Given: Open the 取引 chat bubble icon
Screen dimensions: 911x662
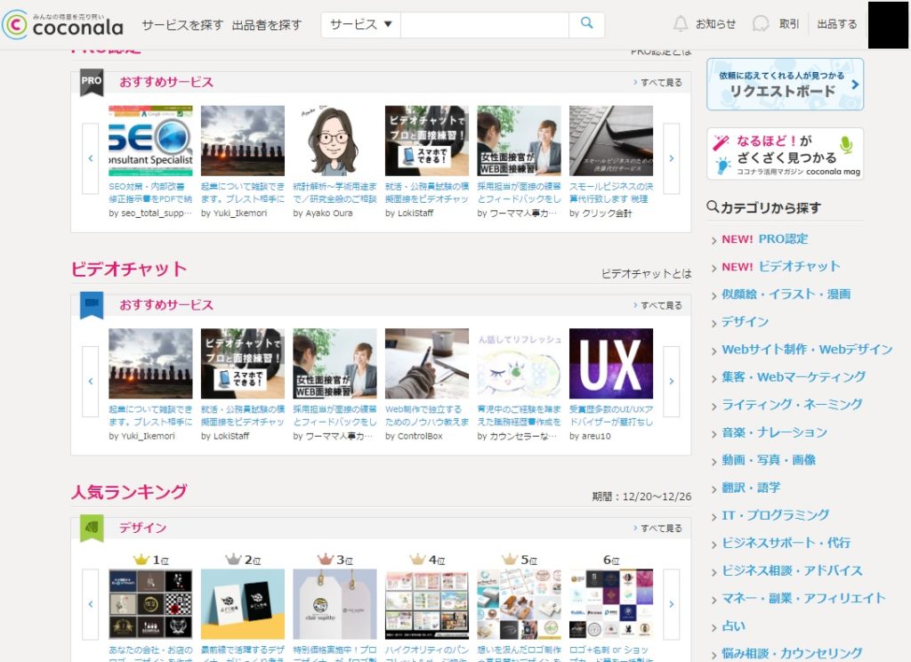Looking at the screenshot, I should 761,24.
